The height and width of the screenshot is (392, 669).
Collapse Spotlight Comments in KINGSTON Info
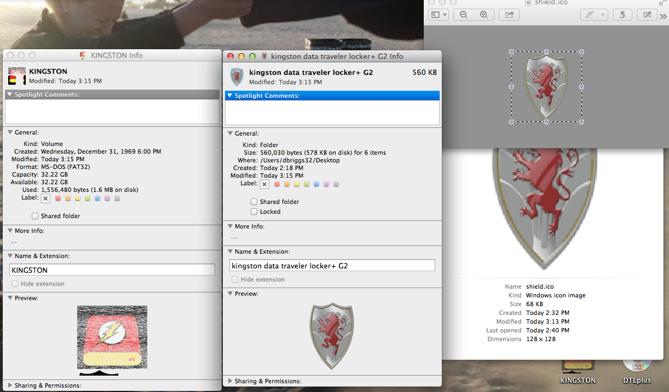(10, 95)
